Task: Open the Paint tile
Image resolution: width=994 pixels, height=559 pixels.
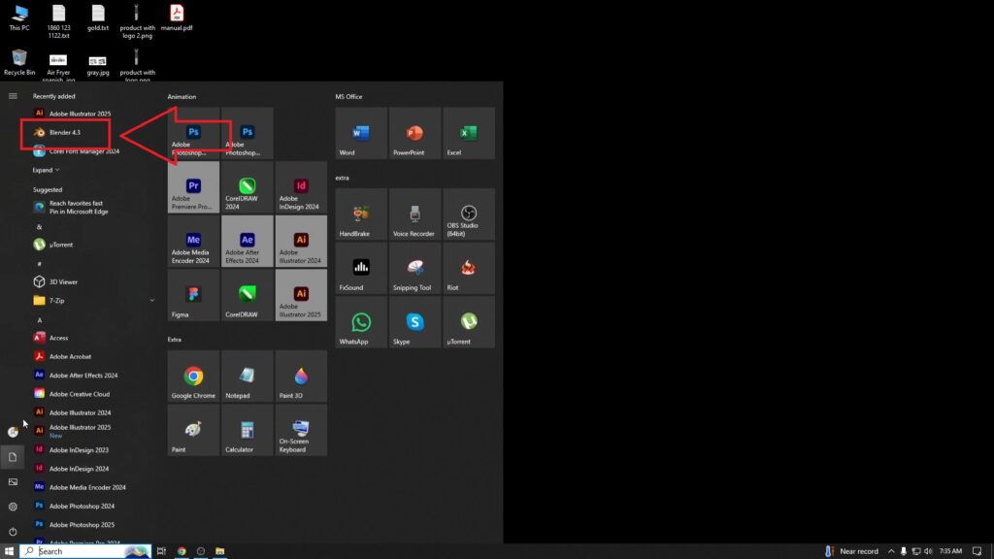Action: [193, 430]
